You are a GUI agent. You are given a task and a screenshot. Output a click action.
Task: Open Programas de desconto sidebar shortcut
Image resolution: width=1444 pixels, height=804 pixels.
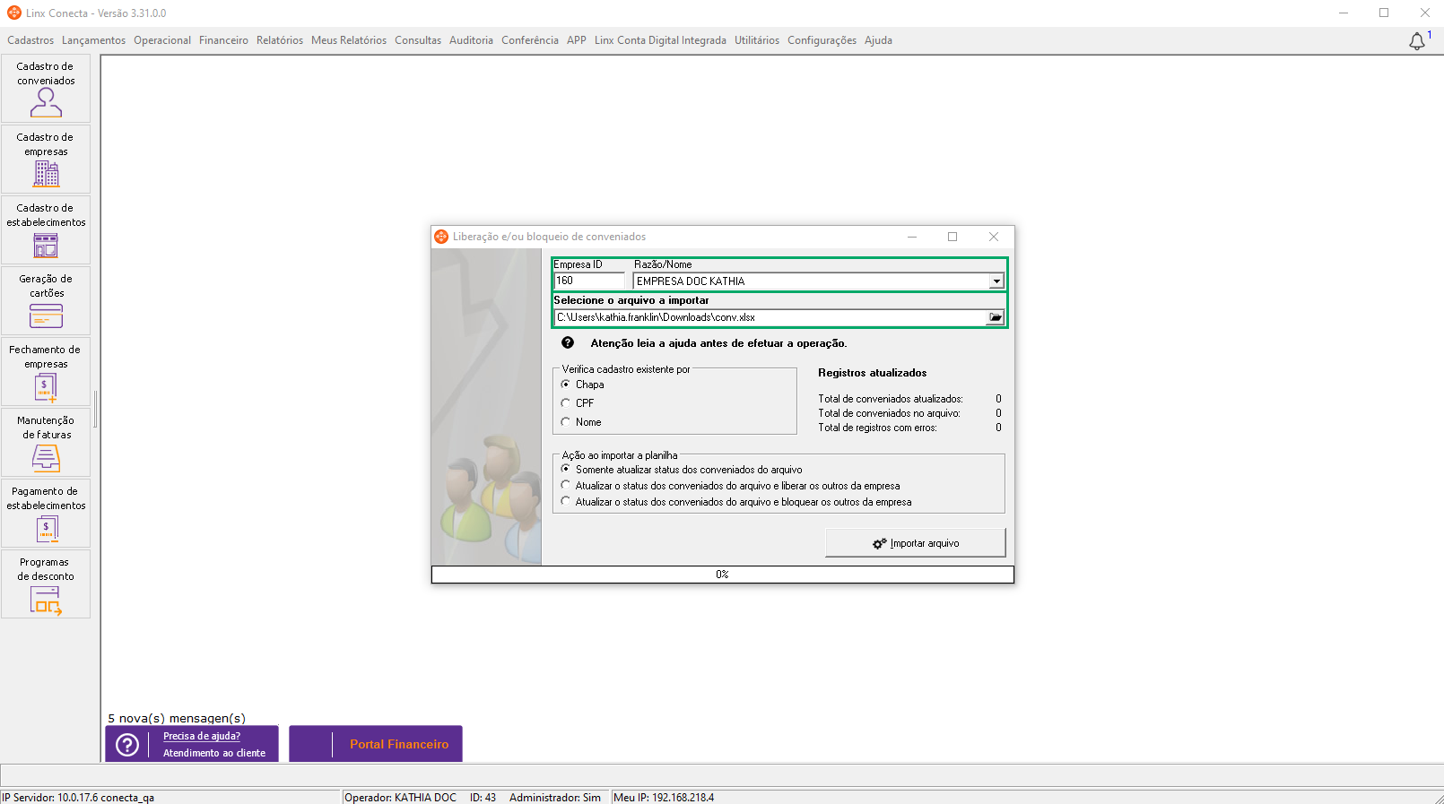click(x=46, y=584)
